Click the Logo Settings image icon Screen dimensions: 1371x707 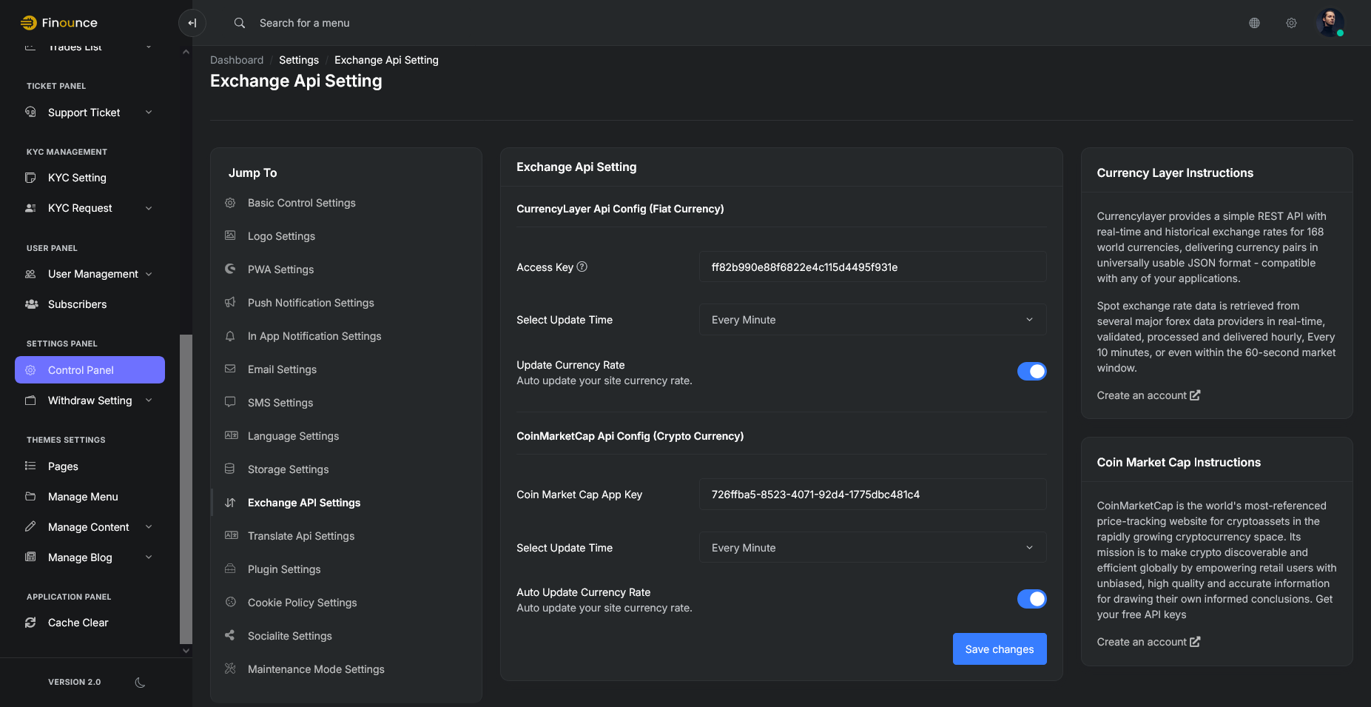[x=230, y=235]
